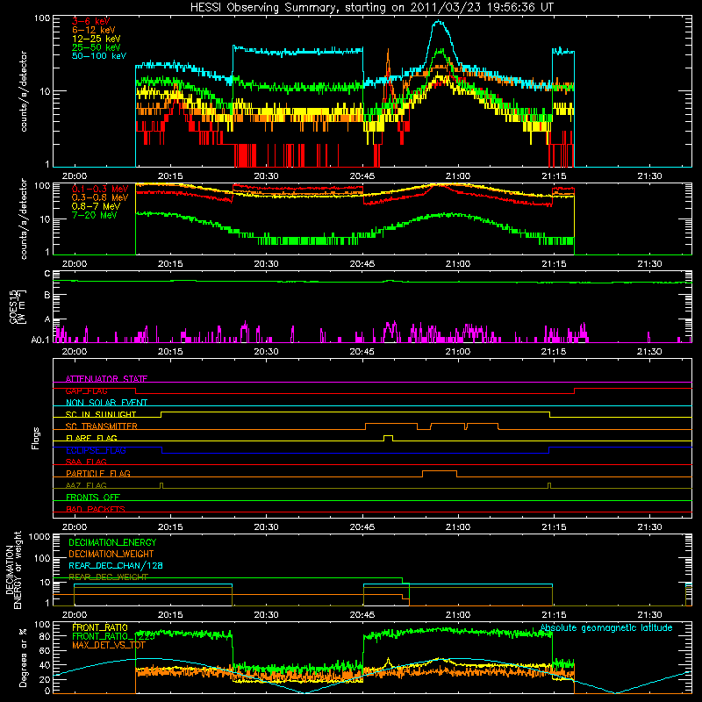The width and height of the screenshot is (702, 702).
Task: Select the ATTENUATOR_STATE flag label
Action: coord(106,379)
